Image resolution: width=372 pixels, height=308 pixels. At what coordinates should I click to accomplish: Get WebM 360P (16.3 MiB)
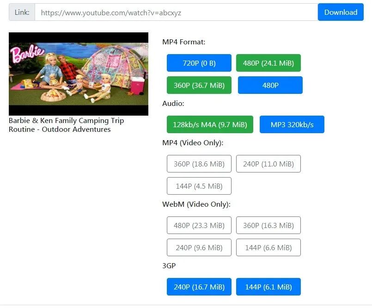coord(268,225)
